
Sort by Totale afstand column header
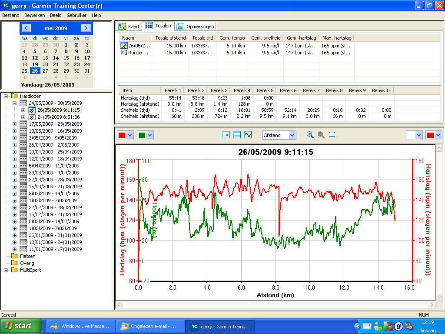[170, 38]
